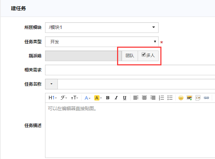The height and width of the screenshot is (159, 215).
Task: Toggle underline formatting
Action: [x=125, y=98]
